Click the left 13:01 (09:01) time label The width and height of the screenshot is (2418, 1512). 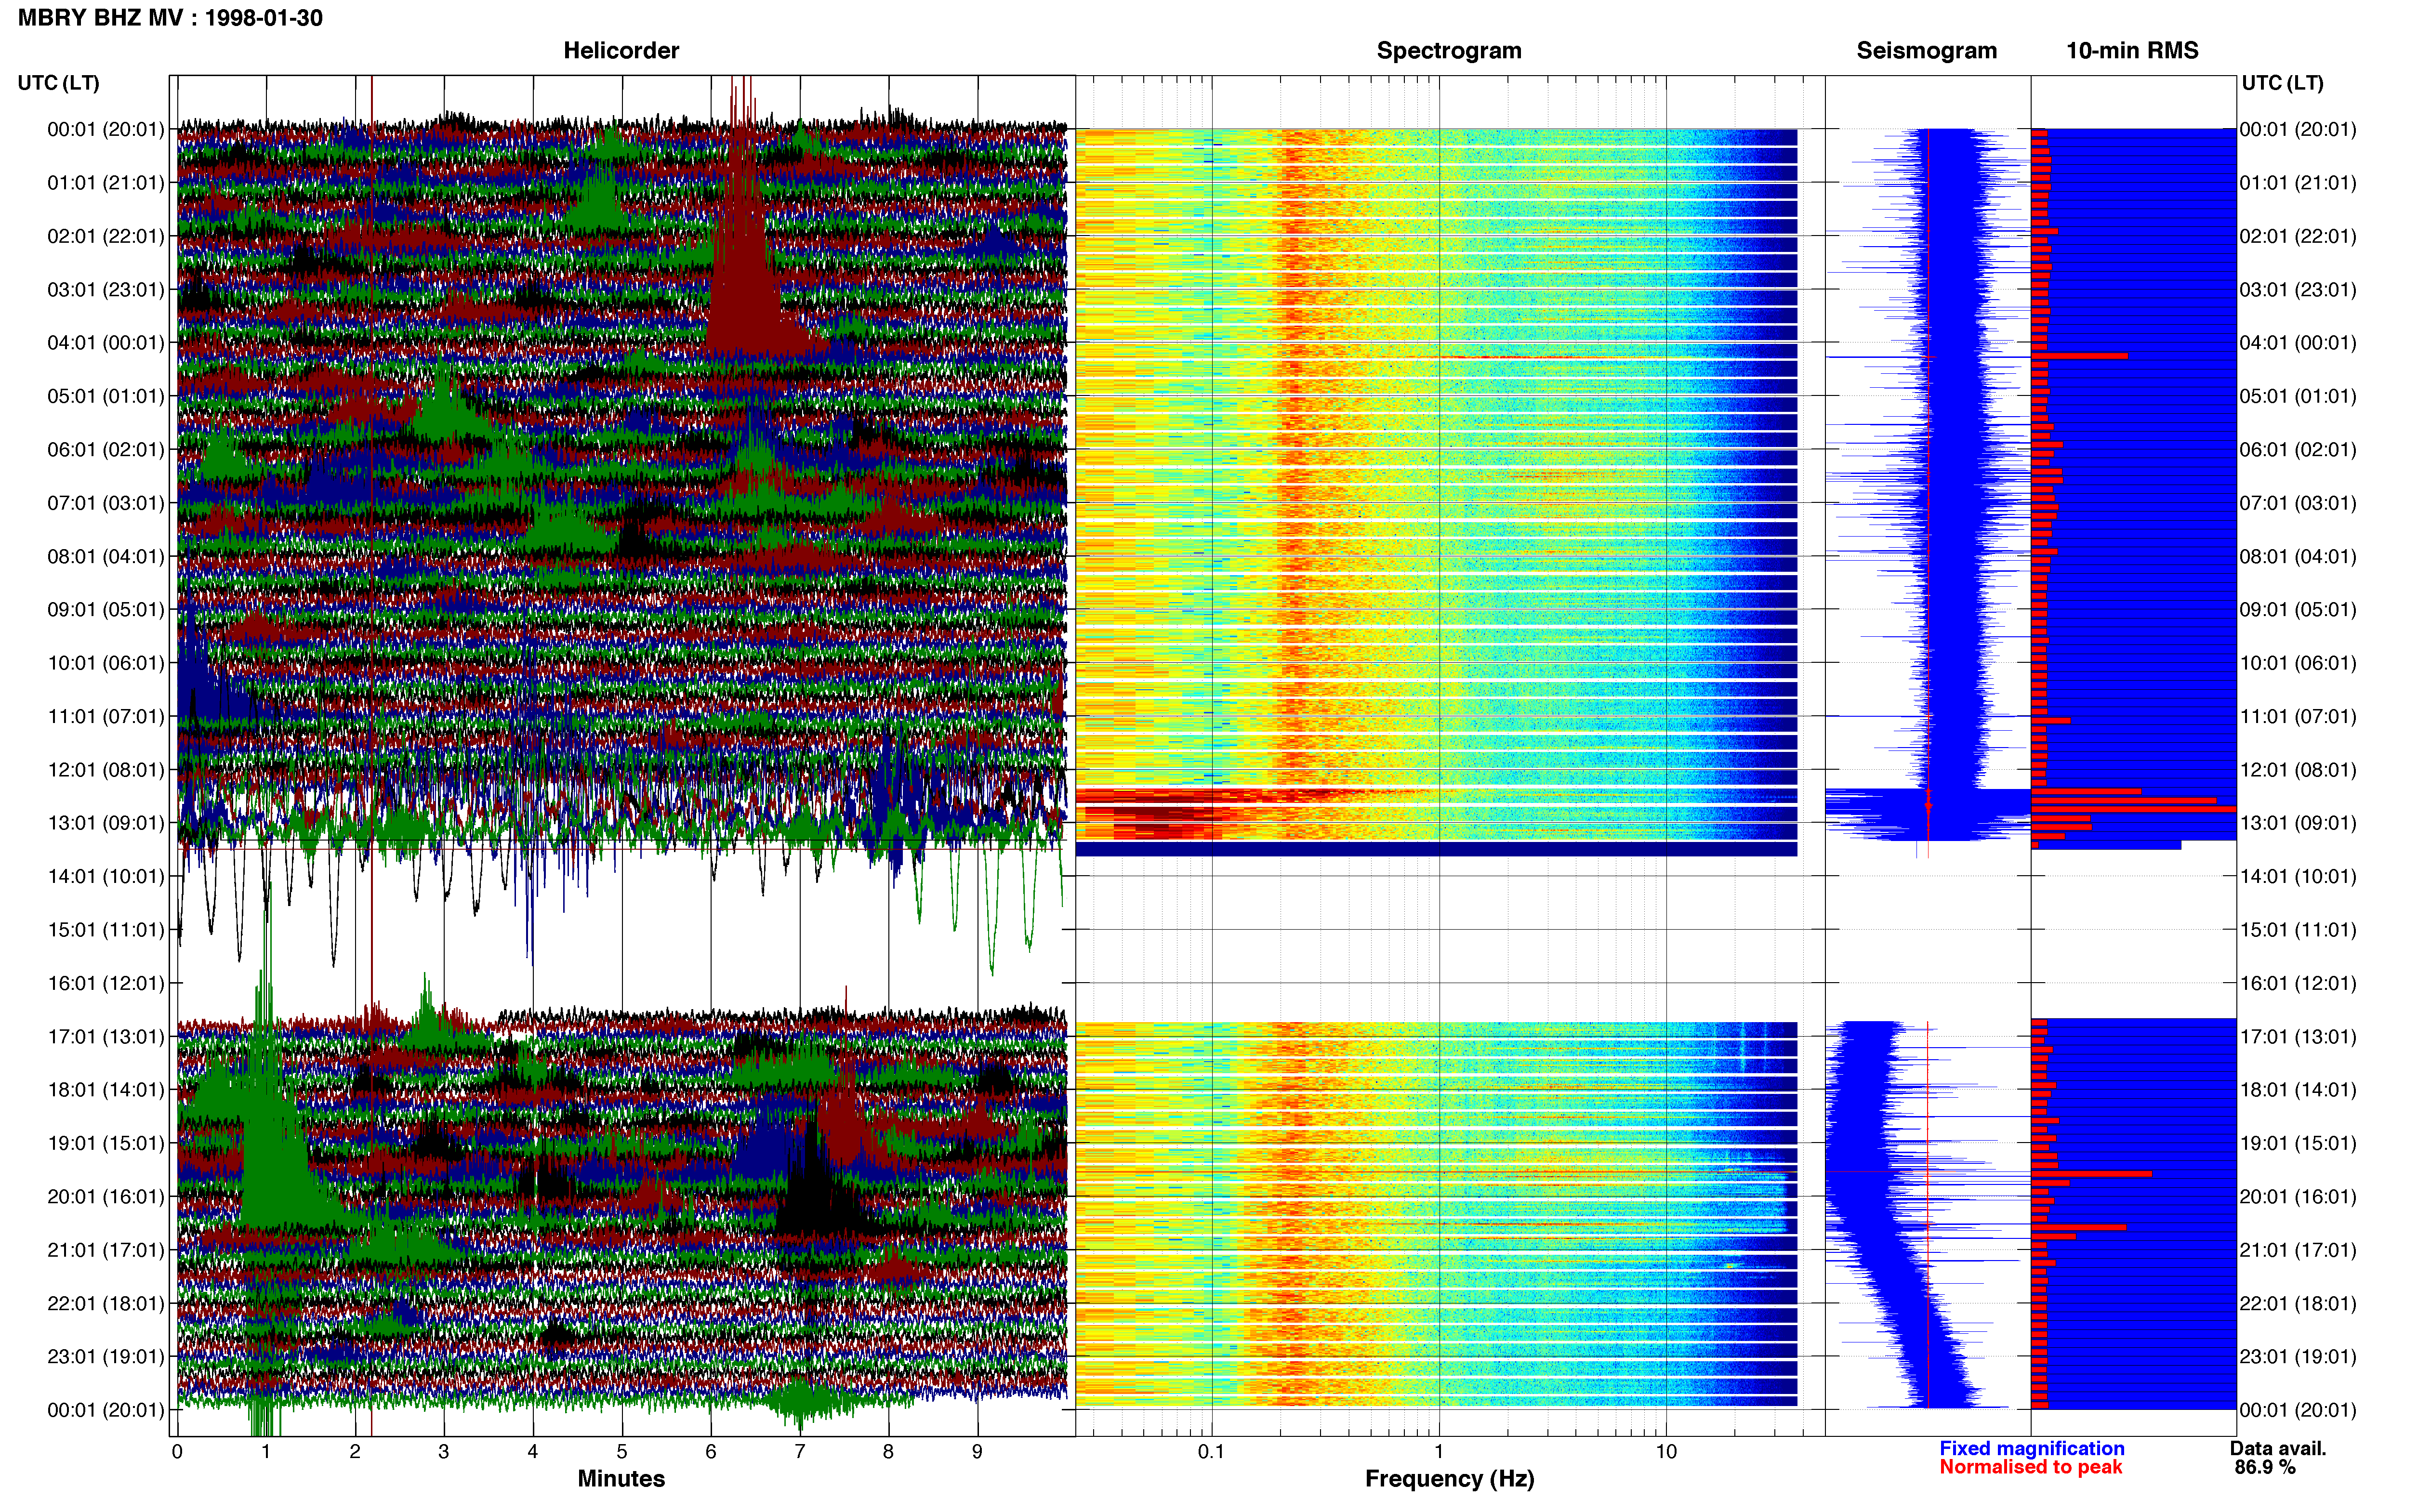tap(106, 823)
